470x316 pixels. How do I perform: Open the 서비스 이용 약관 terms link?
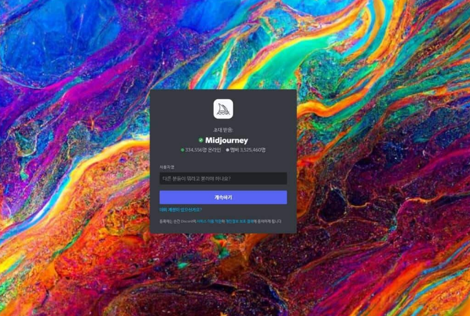(x=209, y=221)
